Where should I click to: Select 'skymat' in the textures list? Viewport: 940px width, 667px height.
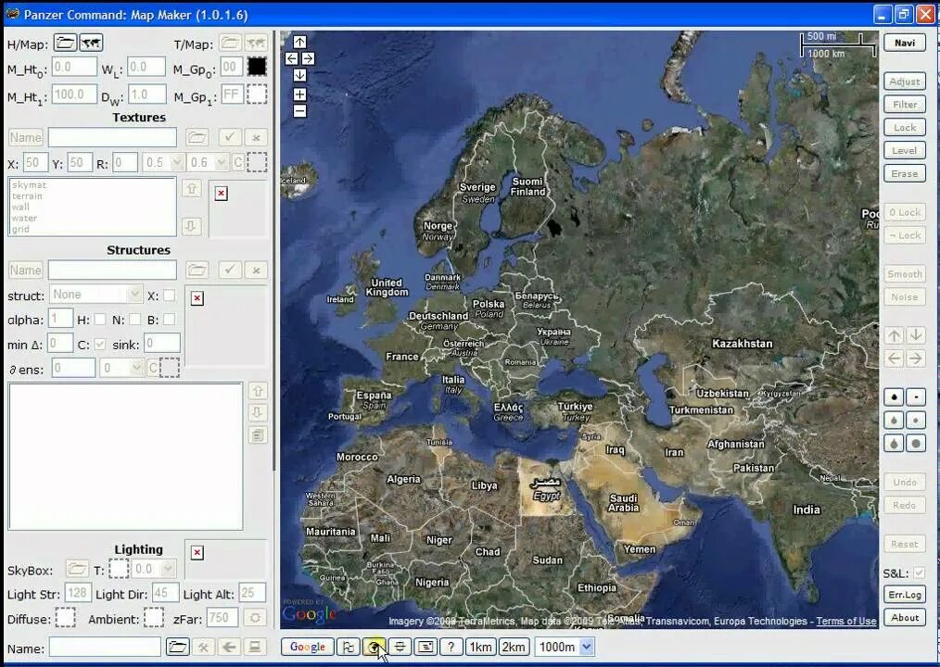[x=29, y=185]
